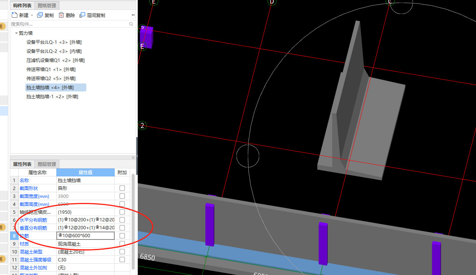Switch to the 属性列表 tab

click(22, 164)
